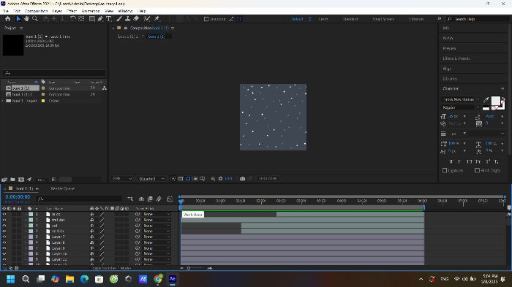Screen dimensions: 512x287
Task: Click the teal label color of layer 1
Action: point(31,214)
